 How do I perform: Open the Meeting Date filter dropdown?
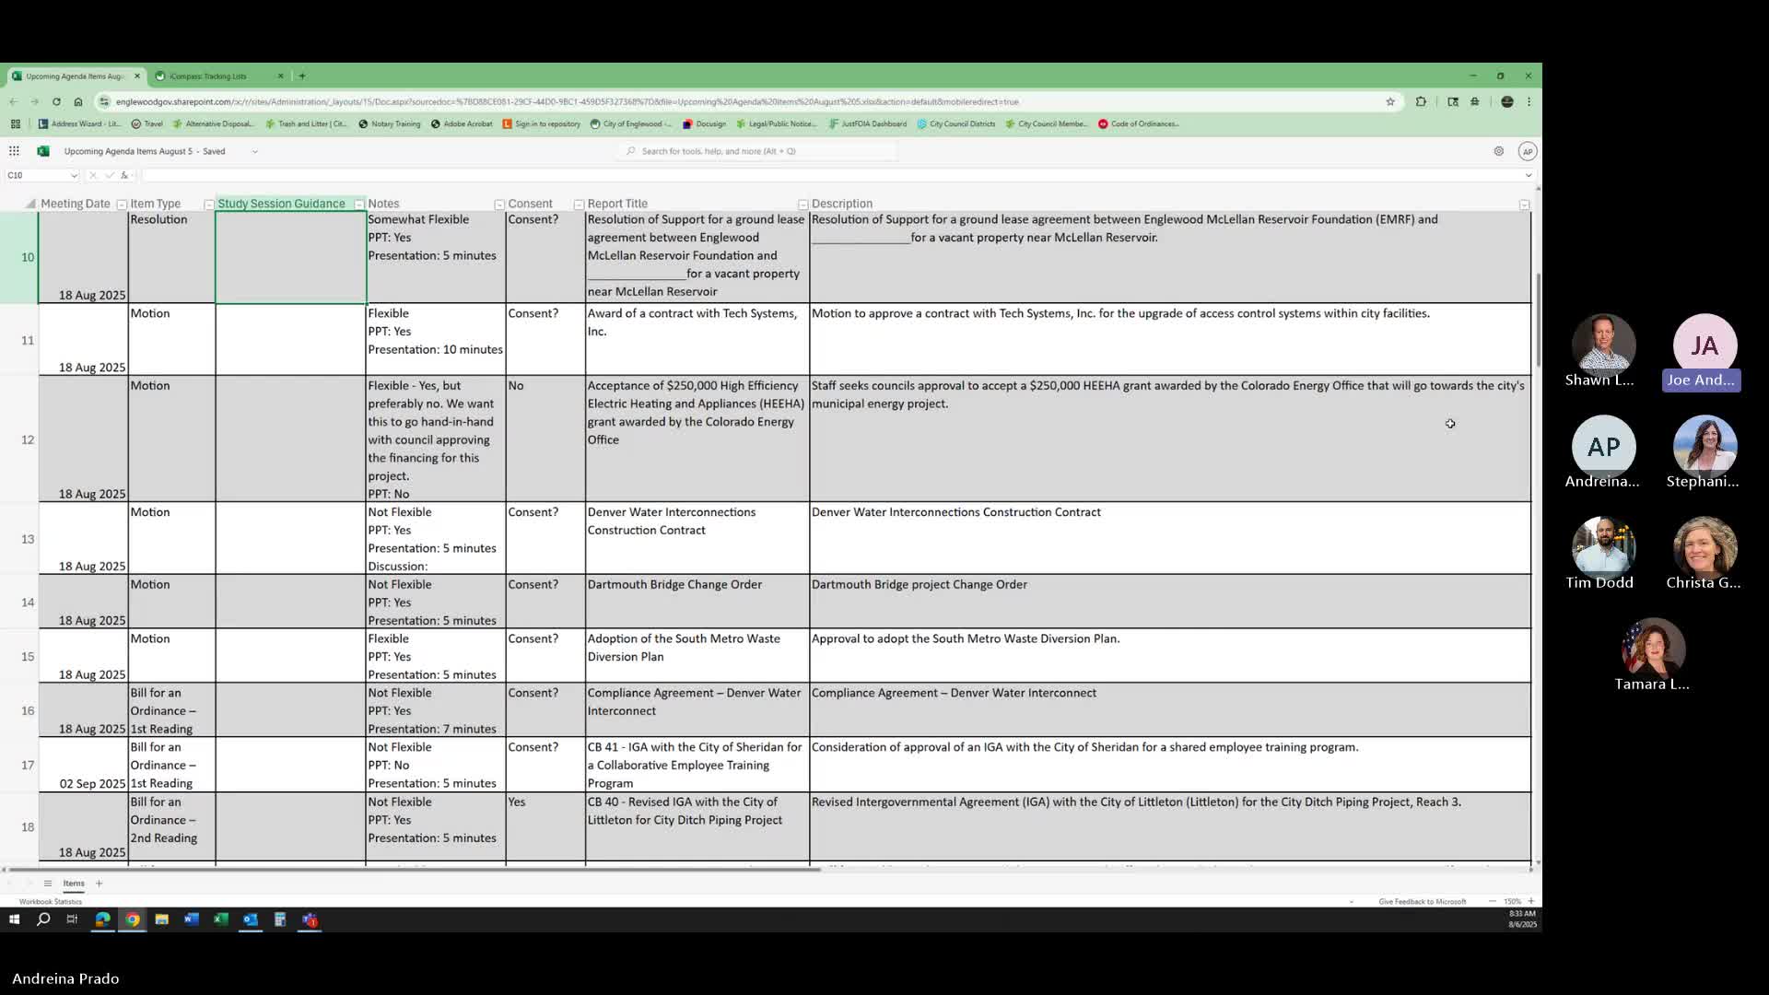[x=121, y=205]
